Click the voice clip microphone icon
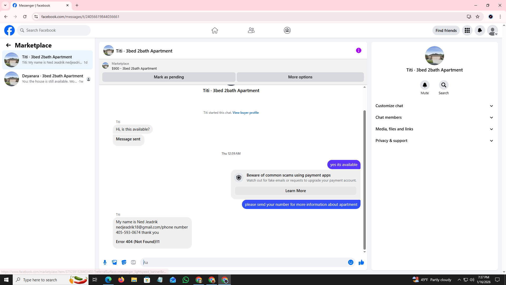Image resolution: width=506 pixels, height=285 pixels. coord(105,262)
